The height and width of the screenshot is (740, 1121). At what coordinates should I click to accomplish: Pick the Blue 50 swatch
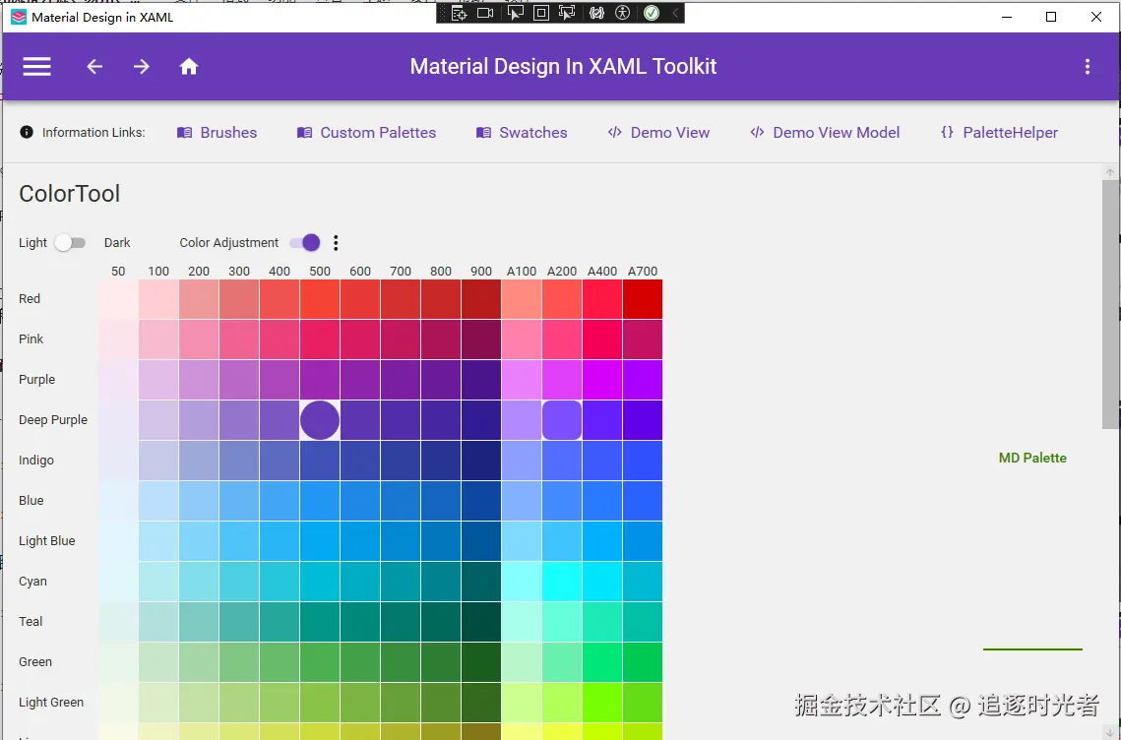coord(118,501)
